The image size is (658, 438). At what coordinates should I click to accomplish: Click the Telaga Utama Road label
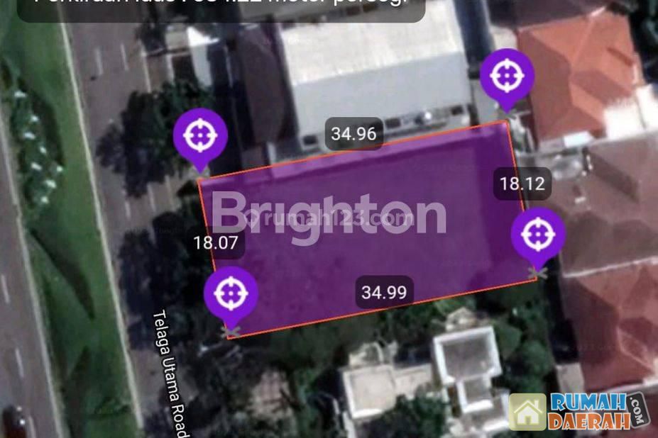point(171,374)
